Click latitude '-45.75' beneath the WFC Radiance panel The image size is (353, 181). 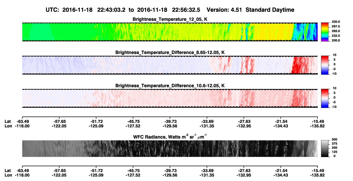(x=133, y=170)
